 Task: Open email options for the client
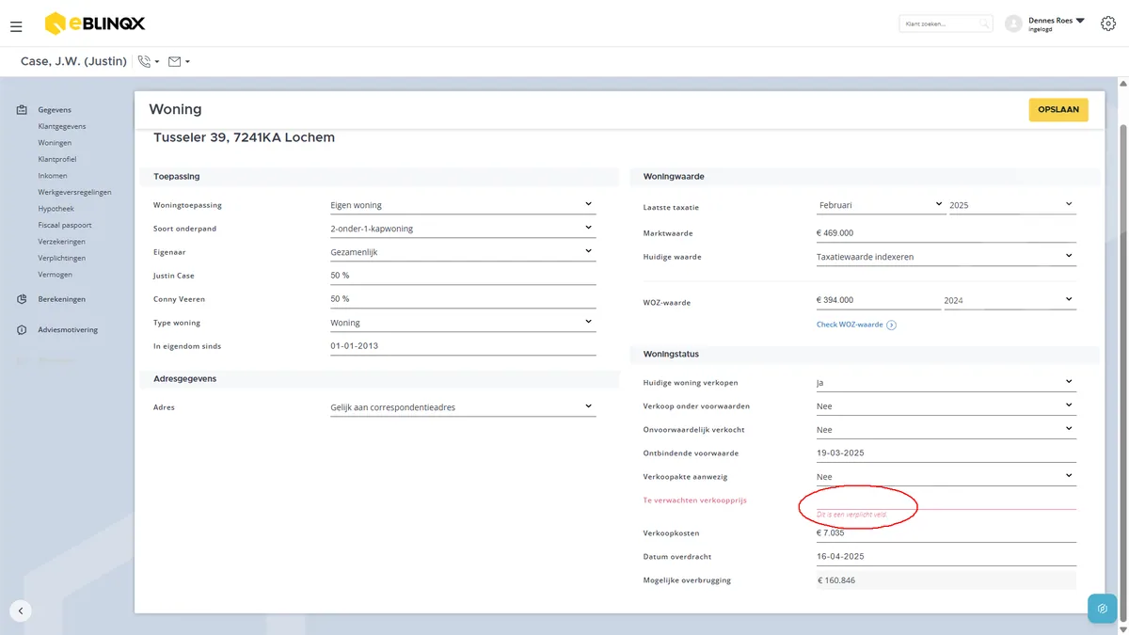coord(179,61)
